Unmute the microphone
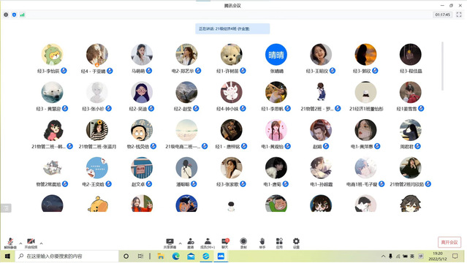This screenshot has width=467, height=263. (x=10, y=243)
